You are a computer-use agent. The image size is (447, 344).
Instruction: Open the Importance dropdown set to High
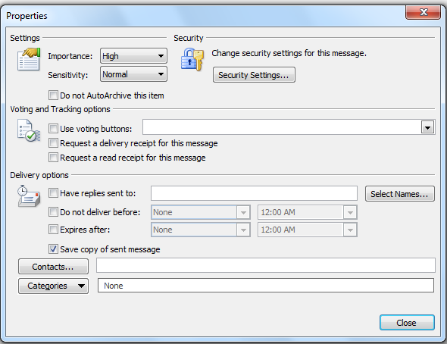point(133,56)
